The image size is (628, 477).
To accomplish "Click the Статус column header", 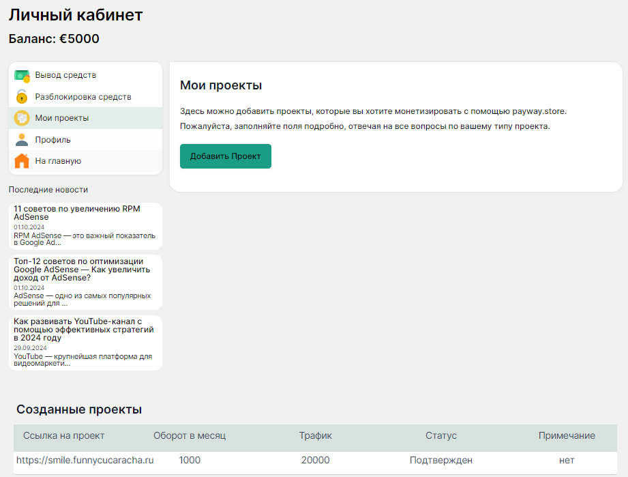I will (441, 435).
